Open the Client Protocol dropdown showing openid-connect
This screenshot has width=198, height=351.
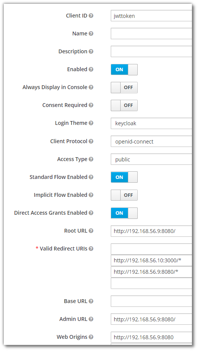pyautogui.click(x=151, y=141)
